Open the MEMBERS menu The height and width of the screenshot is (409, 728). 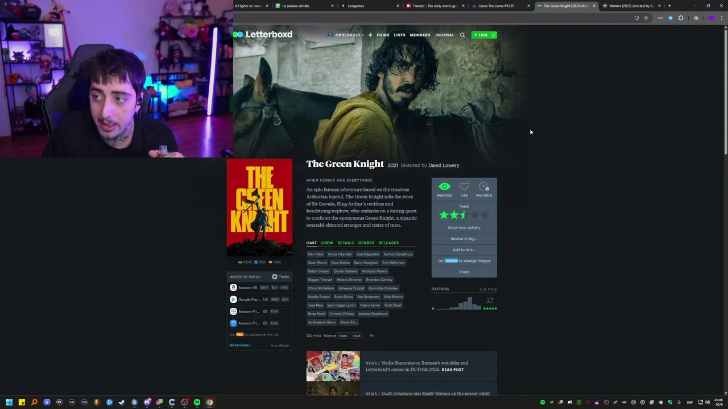(x=420, y=35)
